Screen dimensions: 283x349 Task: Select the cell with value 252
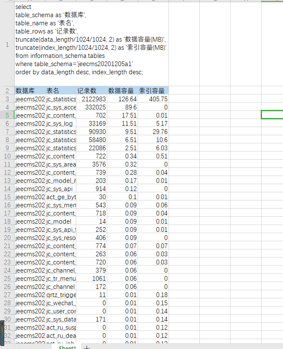point(92,229)
